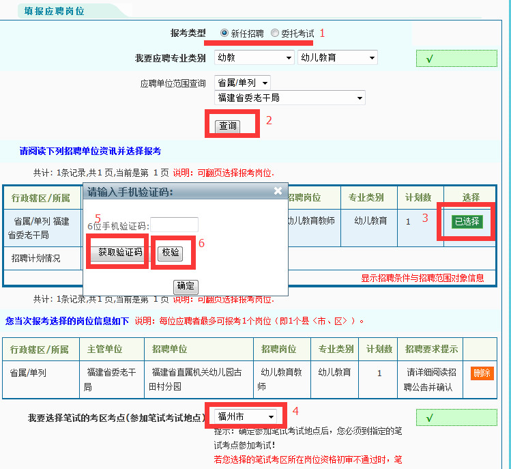Expand the 省属/单列 range dropdown
The height and width of the screenshot is (469, 511).
[x=242, y=83]
